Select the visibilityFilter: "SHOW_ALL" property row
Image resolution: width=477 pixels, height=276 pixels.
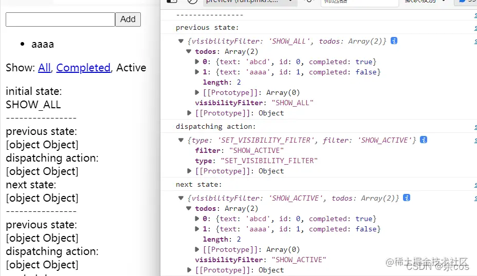tap(254, 103)
